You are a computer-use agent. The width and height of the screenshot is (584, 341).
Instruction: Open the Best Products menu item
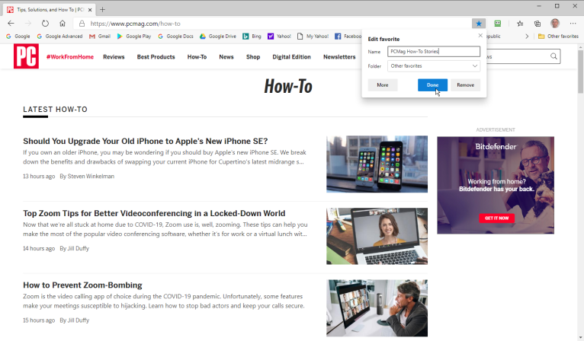[x=156, y=57]
